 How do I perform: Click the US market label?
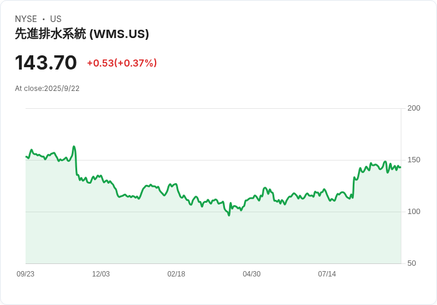56,19
